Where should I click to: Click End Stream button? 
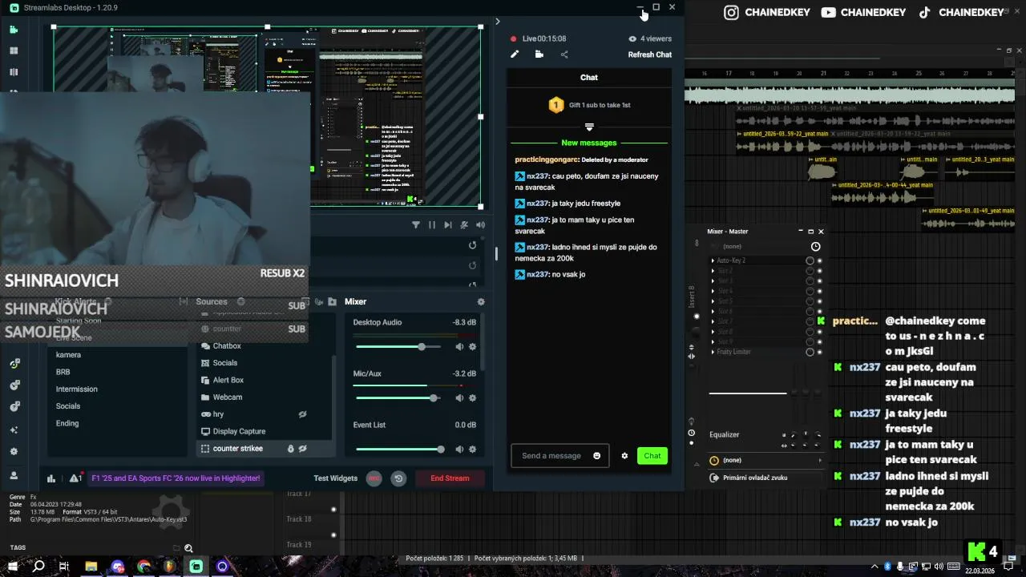[x=450, y=478]
